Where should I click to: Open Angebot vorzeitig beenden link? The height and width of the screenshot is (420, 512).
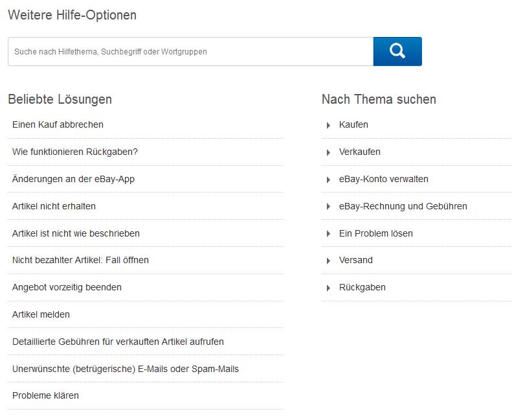(67, 287)
